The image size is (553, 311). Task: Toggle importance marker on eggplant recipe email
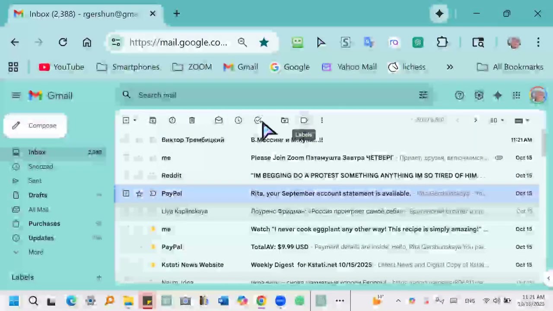click(153, 229)
